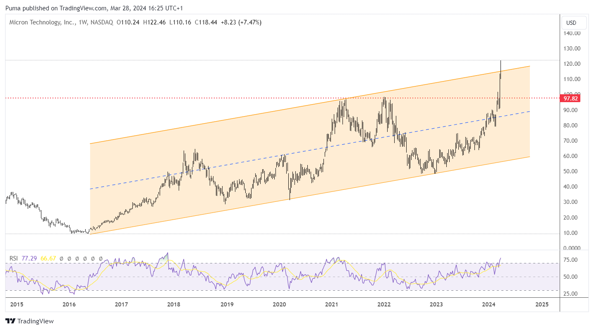The image size is (594, 330).
Task: Click the 2020 label on time axis
Action: (x=279, y=304)
